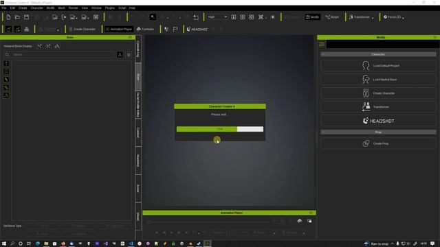Click the sun light icon in toolbar
Viewport: 440px width, 247px height.
click(x=273, y=17)
